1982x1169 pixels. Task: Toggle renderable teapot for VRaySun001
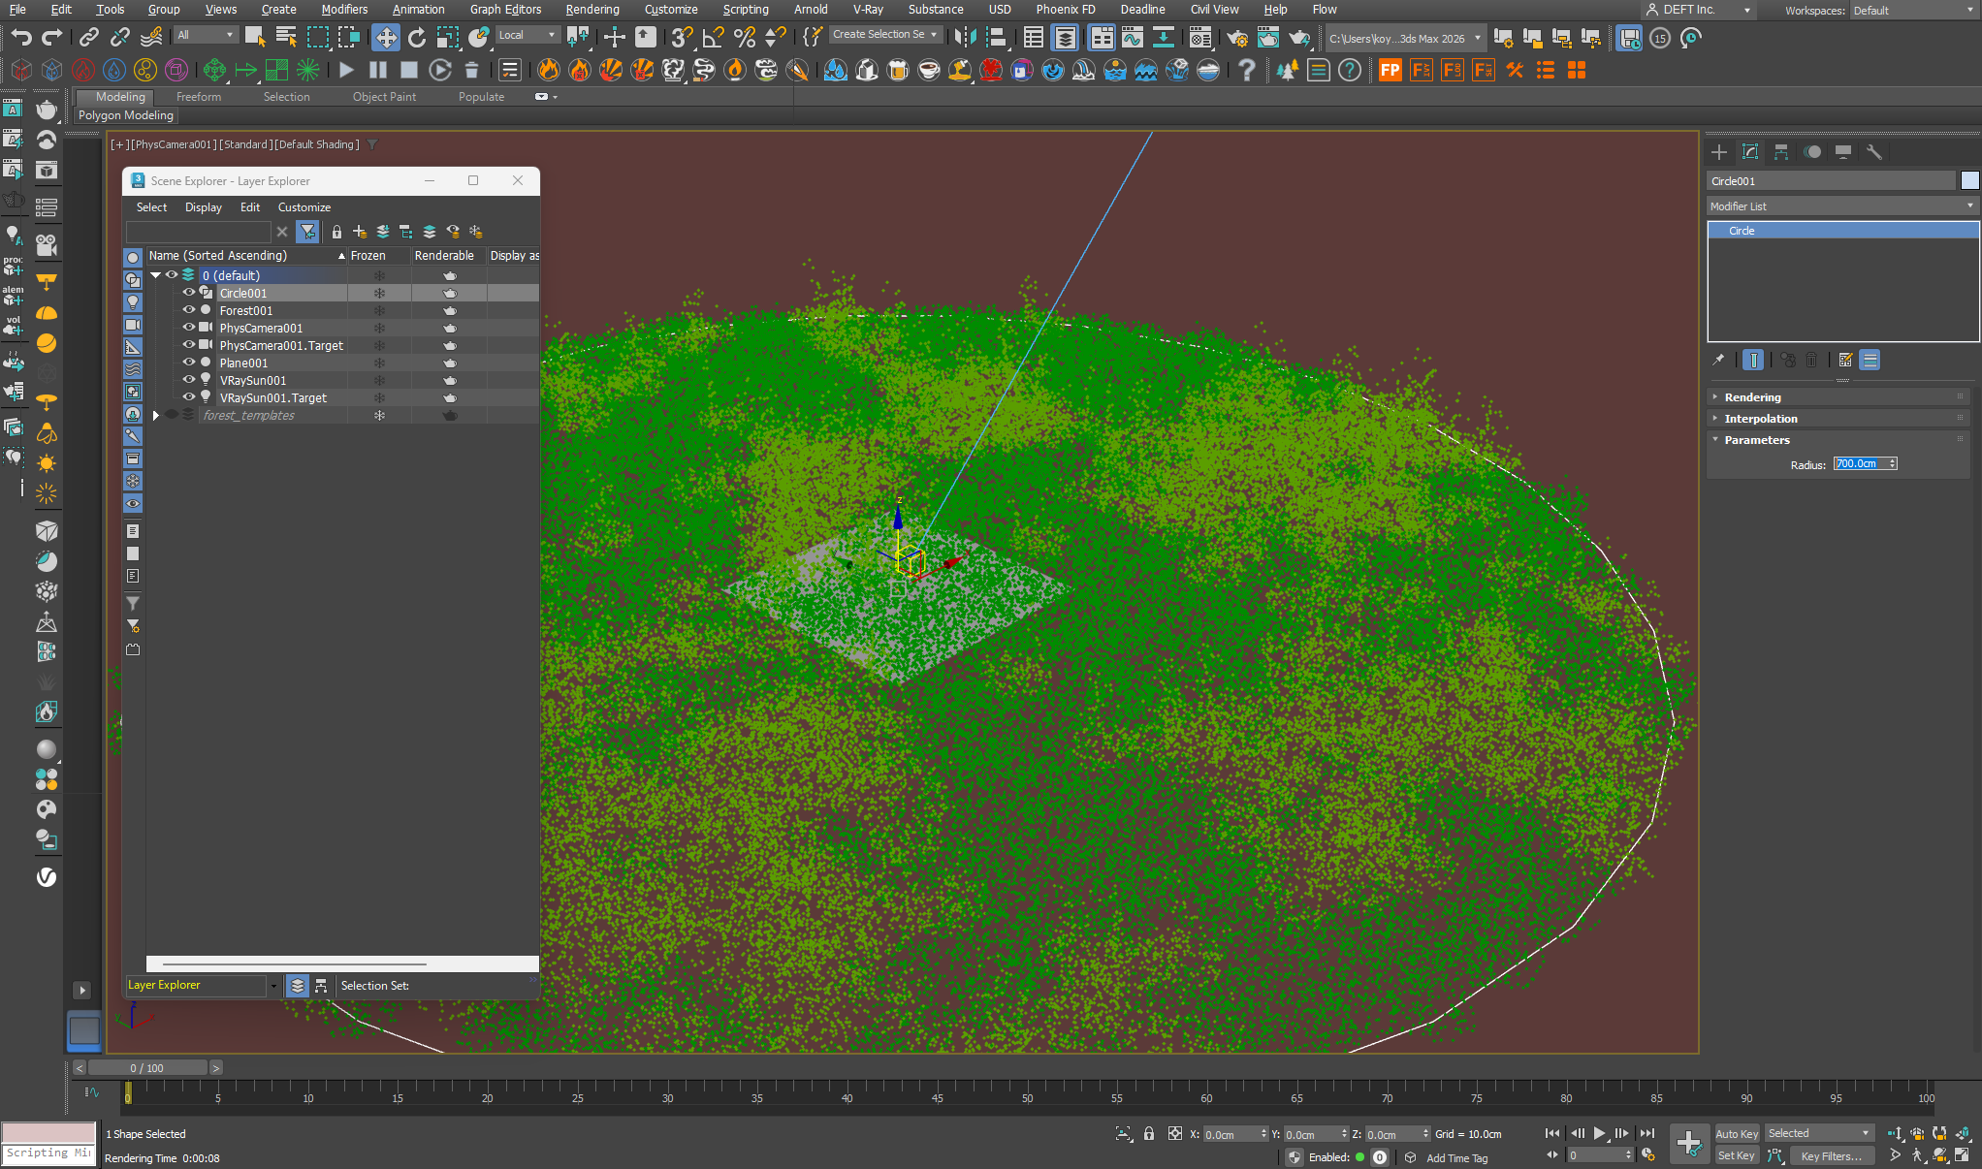pos(450,380)
